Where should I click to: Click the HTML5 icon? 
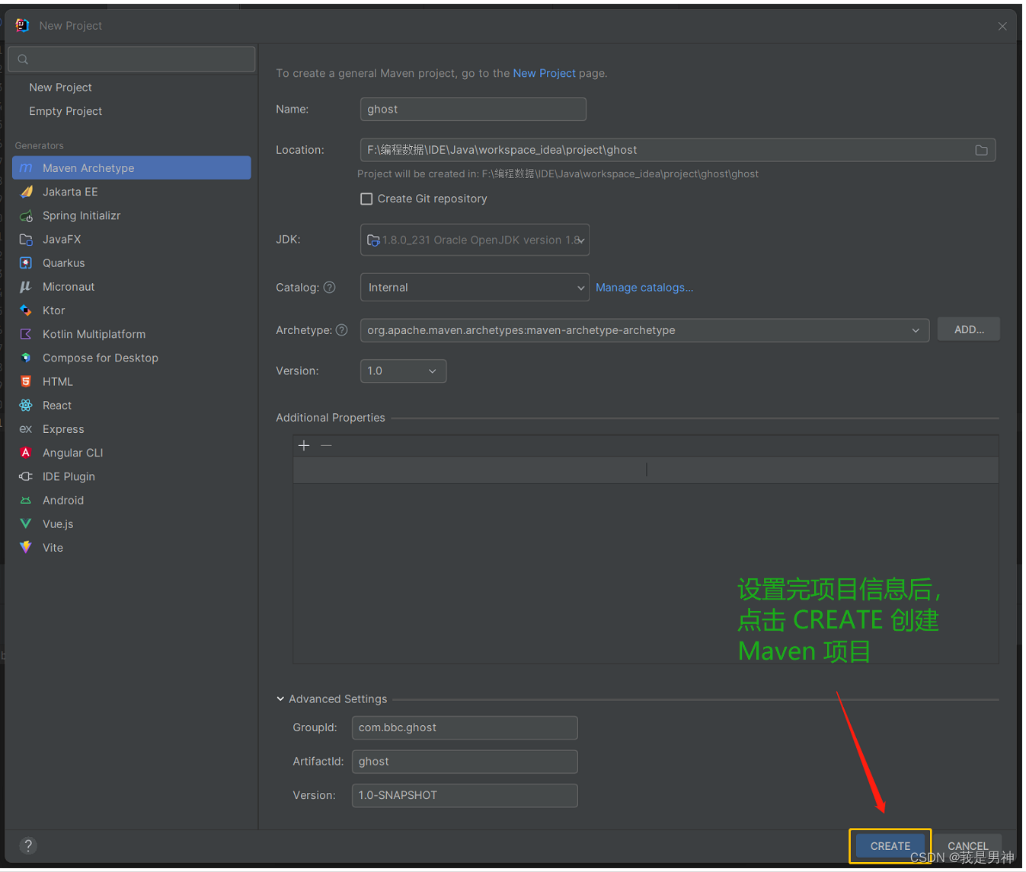[26, 381]
